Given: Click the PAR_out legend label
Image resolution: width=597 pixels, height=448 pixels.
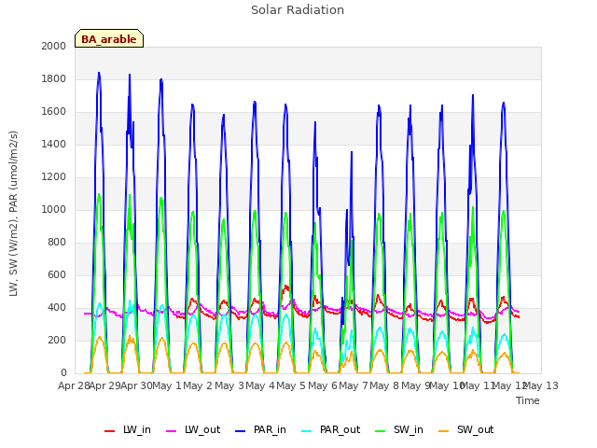Looking at the screenshot, I should pyautogui.click(x=340, y=430).
